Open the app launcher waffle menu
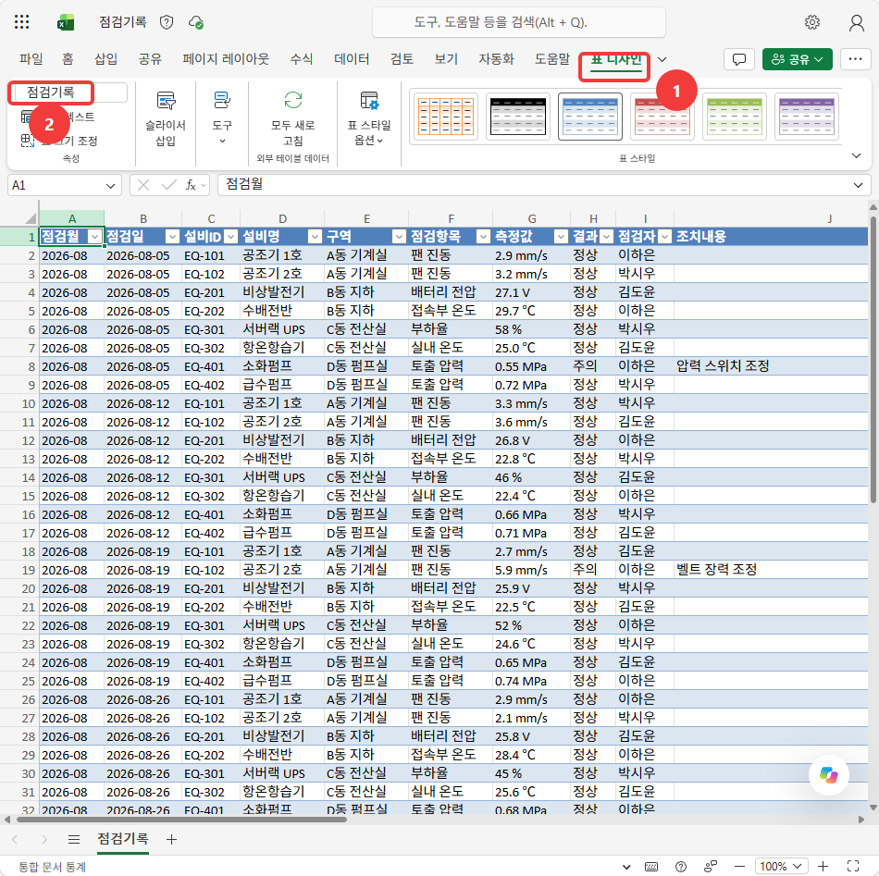The image size is (879, 876). pos(22,22)
